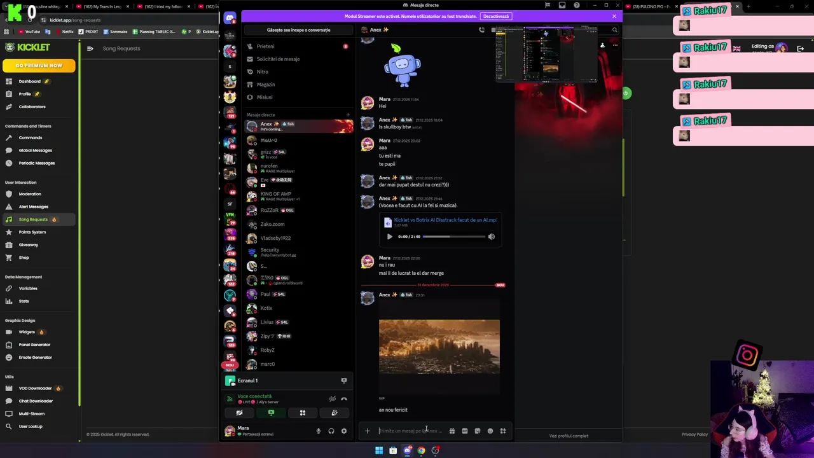This screenshot has width=814, height=458.
Task: Focus the Discord message input field
Action: (411, 431)
